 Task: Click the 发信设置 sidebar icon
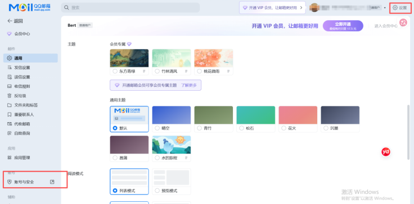tap(10, 68)
